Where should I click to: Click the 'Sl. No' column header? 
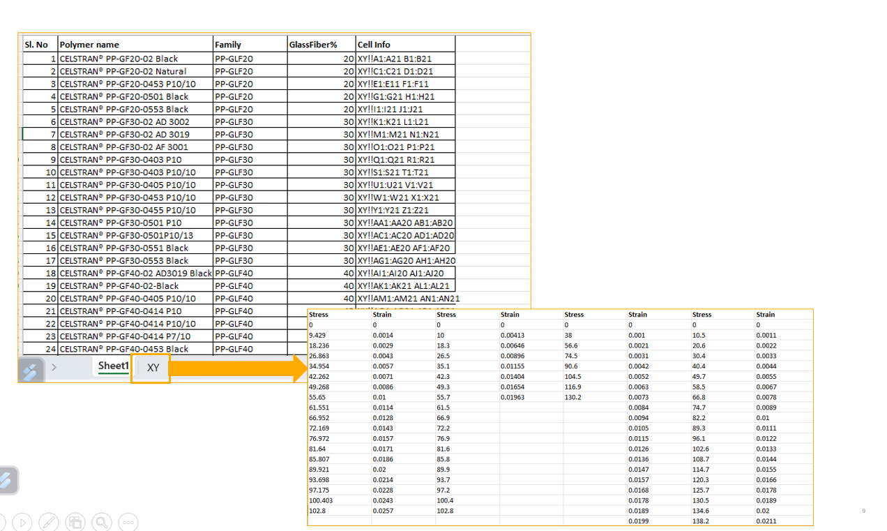(40, 45)
